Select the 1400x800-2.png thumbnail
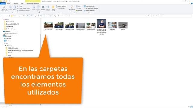Screen dimensions: 193x108 (80, 25)
